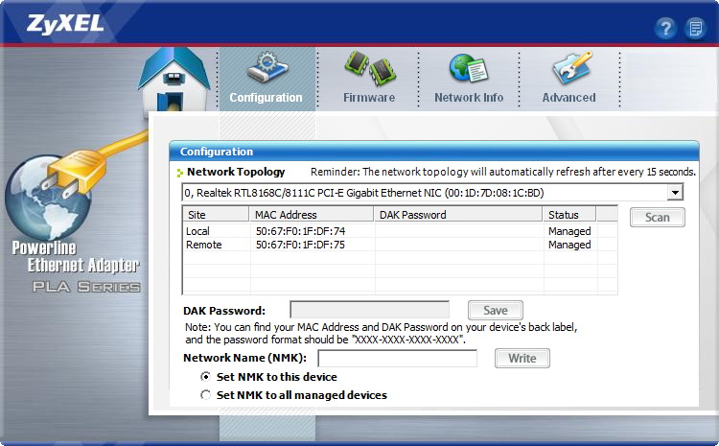Click the Save button for DAK password

pyautogui.click(x=495, y=311)
